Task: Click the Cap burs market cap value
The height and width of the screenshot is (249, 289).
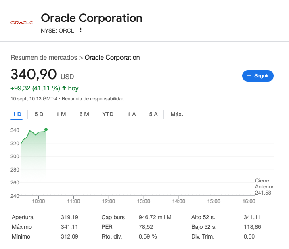Action: pos(155,217)
